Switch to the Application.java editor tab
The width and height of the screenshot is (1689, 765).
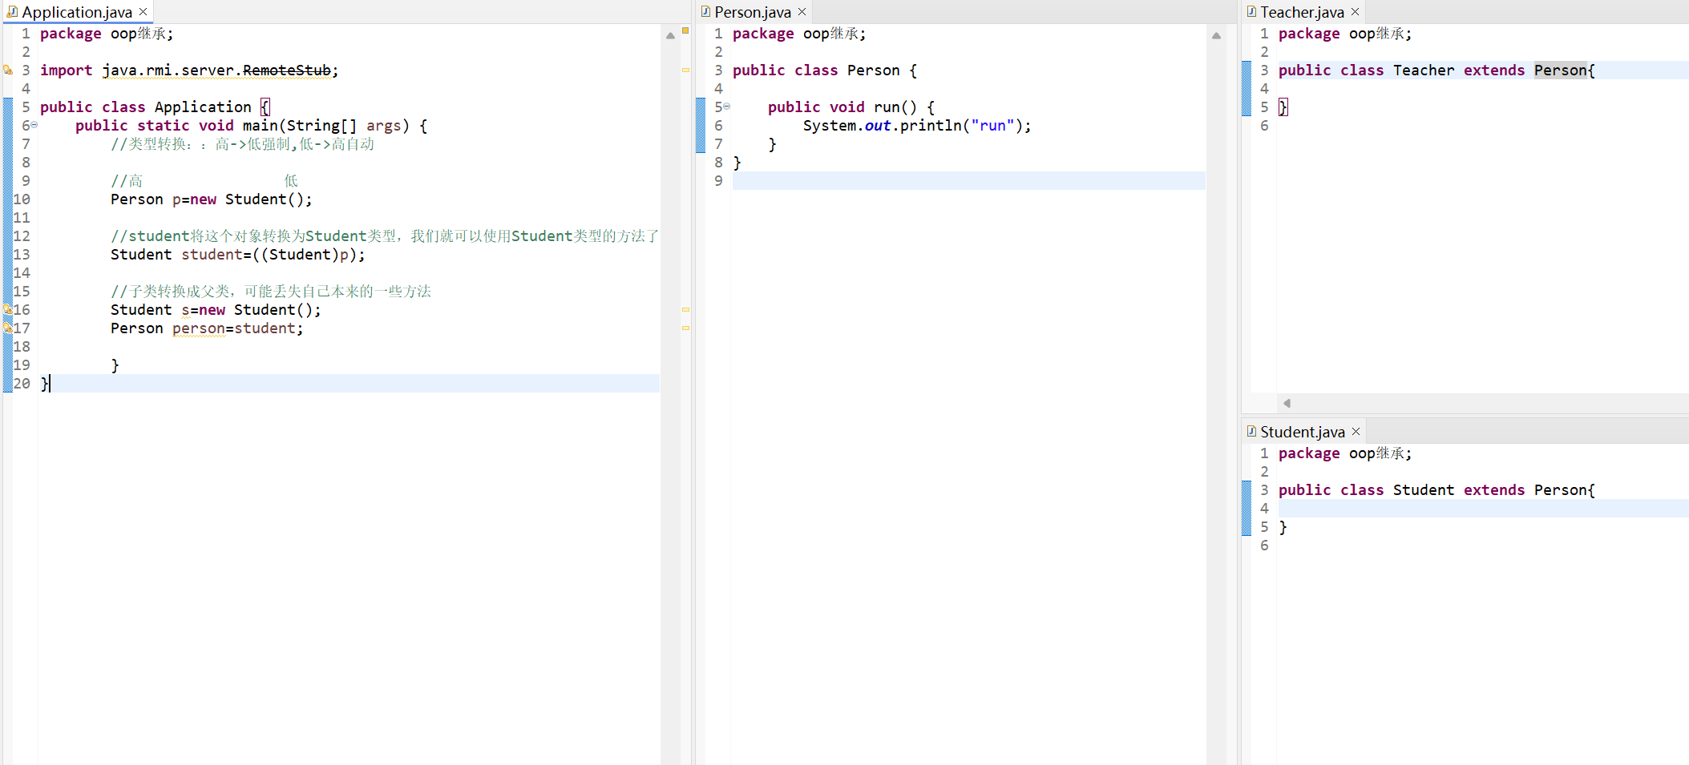pos(77,12)
